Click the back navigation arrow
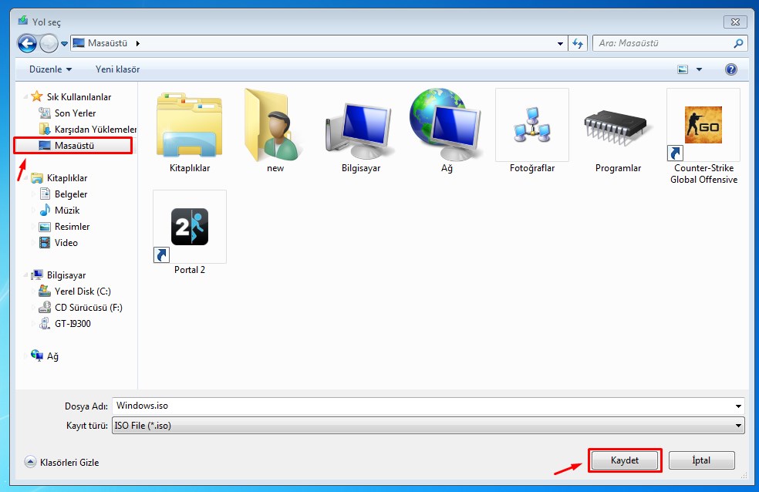 pyautogui.click(x=27, y=43)
